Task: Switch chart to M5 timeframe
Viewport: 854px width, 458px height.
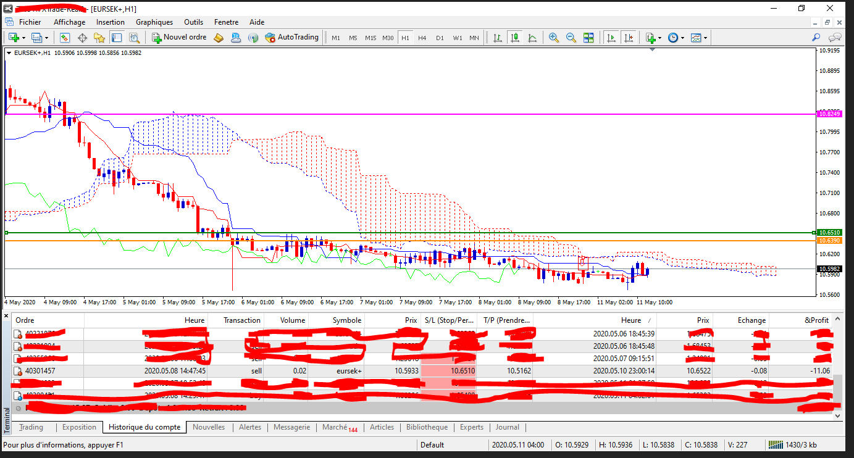Action: point(353,38)
